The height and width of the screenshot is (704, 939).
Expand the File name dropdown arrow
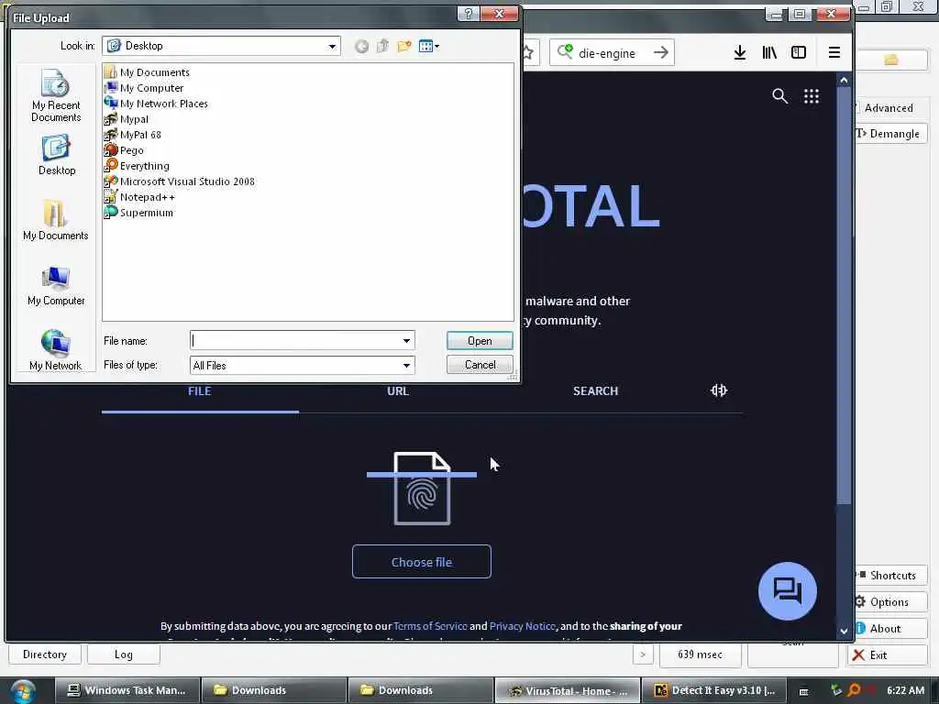coord(406,341)
